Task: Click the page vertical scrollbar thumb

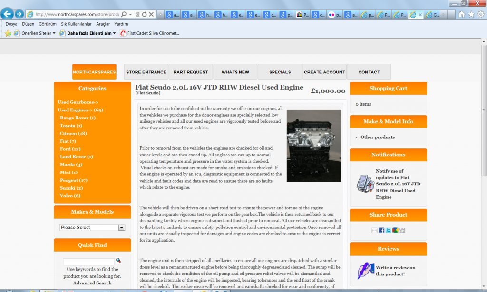Action: click(x=484, y=110)
